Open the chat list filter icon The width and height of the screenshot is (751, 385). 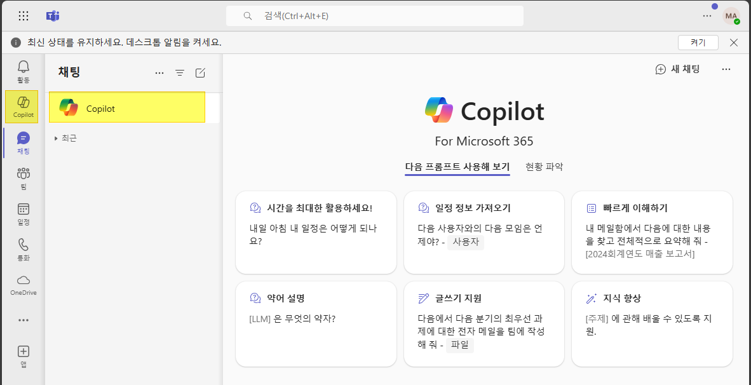(180, 73)
